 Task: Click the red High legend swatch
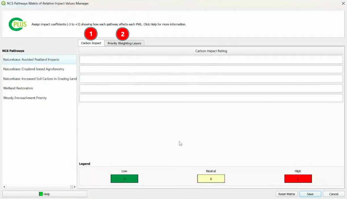pos(298,179)
